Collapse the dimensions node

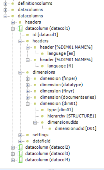[x=20, y=72]
